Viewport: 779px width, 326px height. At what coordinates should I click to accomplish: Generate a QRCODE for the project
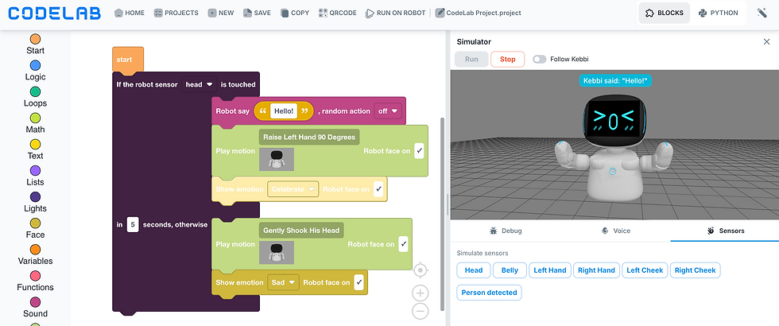[x=337, y=13]
